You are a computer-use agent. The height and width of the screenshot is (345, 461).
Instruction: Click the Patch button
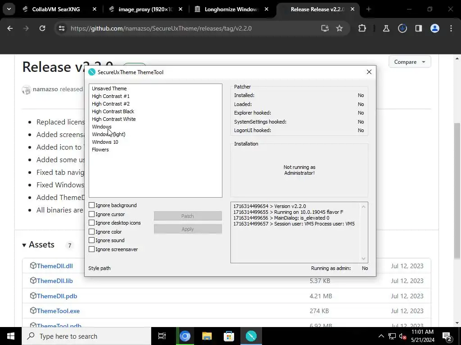tap(188, 216)
